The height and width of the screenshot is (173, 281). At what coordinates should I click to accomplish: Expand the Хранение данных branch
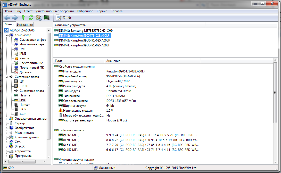(7, 137)
